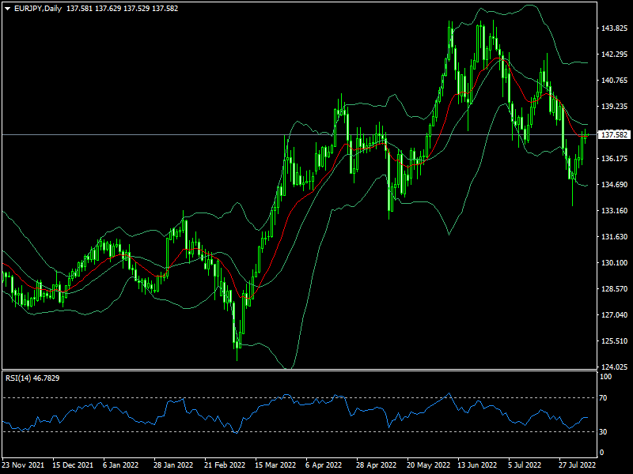Select the price level 130.100
The height and width of the screenshot is (474, 633).
(x=614, y=263)
